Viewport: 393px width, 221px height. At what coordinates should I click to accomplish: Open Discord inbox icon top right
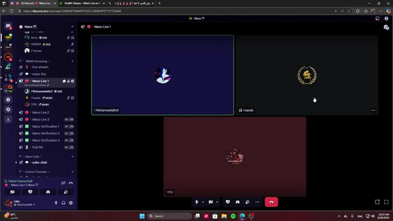[377, 18]
